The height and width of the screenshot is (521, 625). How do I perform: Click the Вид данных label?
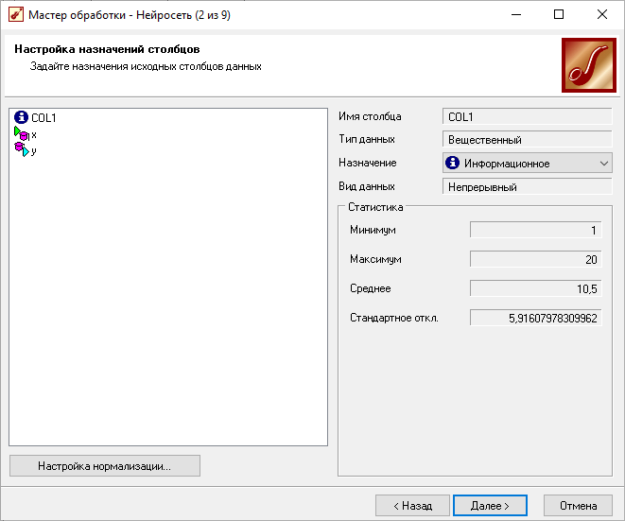coord(367,186)
